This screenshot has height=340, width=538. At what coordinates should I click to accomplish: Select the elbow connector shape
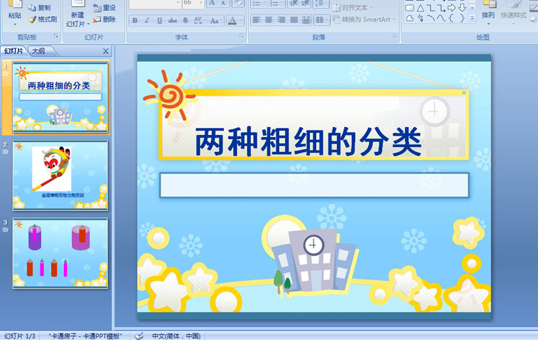tap(430, 7)
